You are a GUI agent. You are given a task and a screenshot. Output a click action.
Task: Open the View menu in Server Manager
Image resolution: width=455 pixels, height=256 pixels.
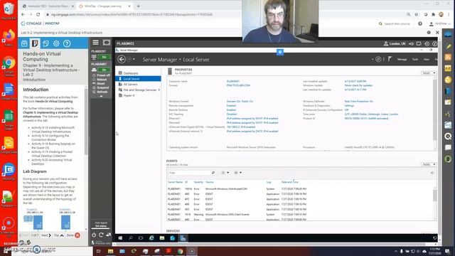coord(426,60)
